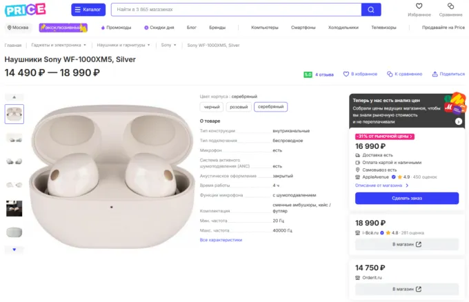469x302 pixels.
Task: Add product К сравнению
Action: pyautogui.click(x=404, y=74)
